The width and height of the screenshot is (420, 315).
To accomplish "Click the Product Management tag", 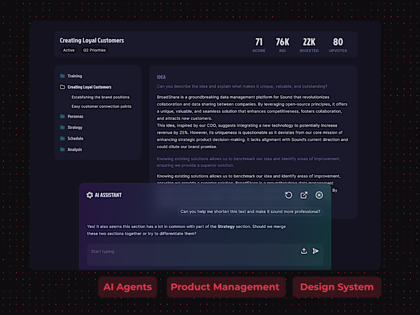I will (x=226, y=287).
